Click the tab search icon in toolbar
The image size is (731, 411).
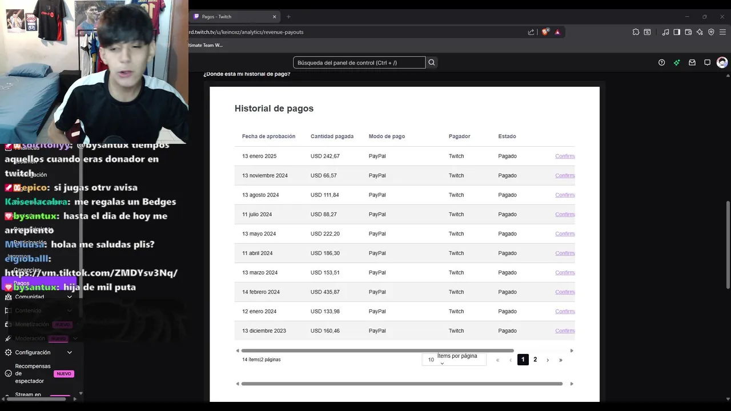647,32
